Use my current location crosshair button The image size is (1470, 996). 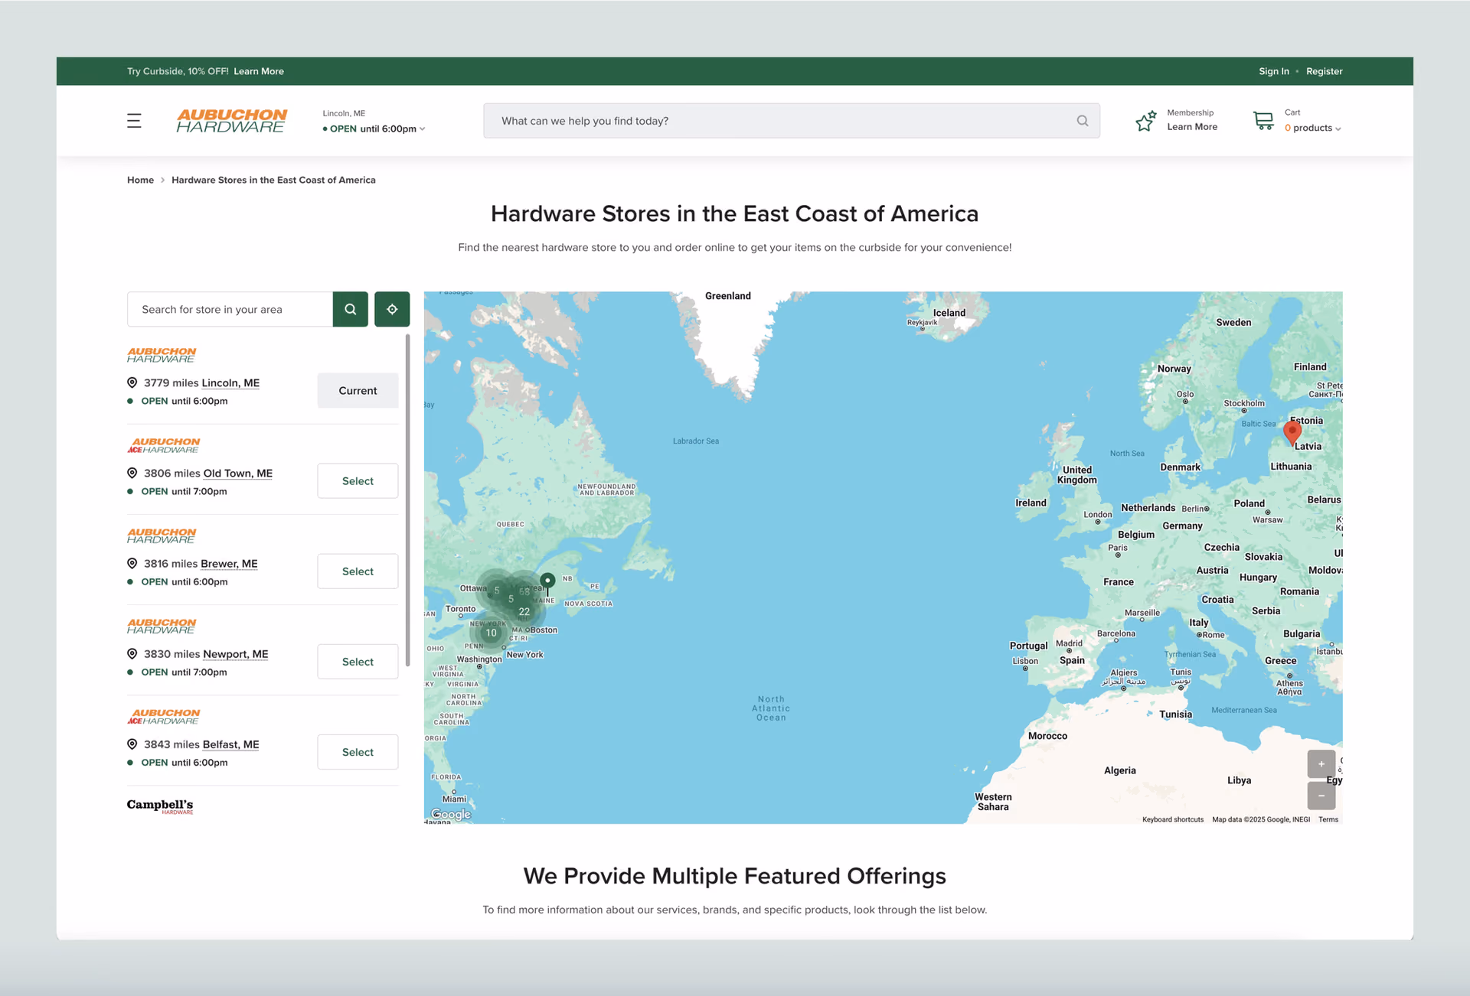(x=392, y=309)
